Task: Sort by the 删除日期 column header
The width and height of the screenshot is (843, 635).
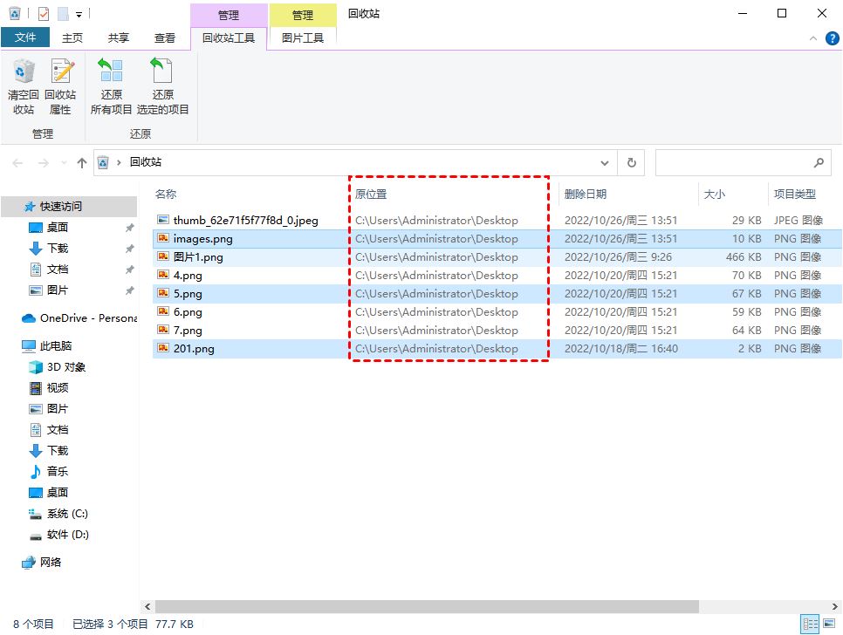Action: (x=585, y=195)
